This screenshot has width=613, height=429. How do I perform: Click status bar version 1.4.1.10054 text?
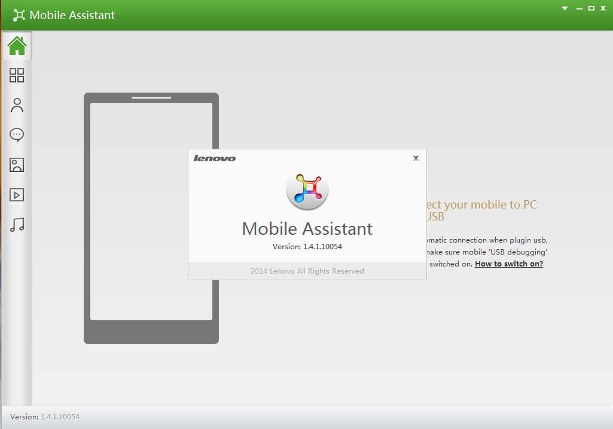coord(60,417)
